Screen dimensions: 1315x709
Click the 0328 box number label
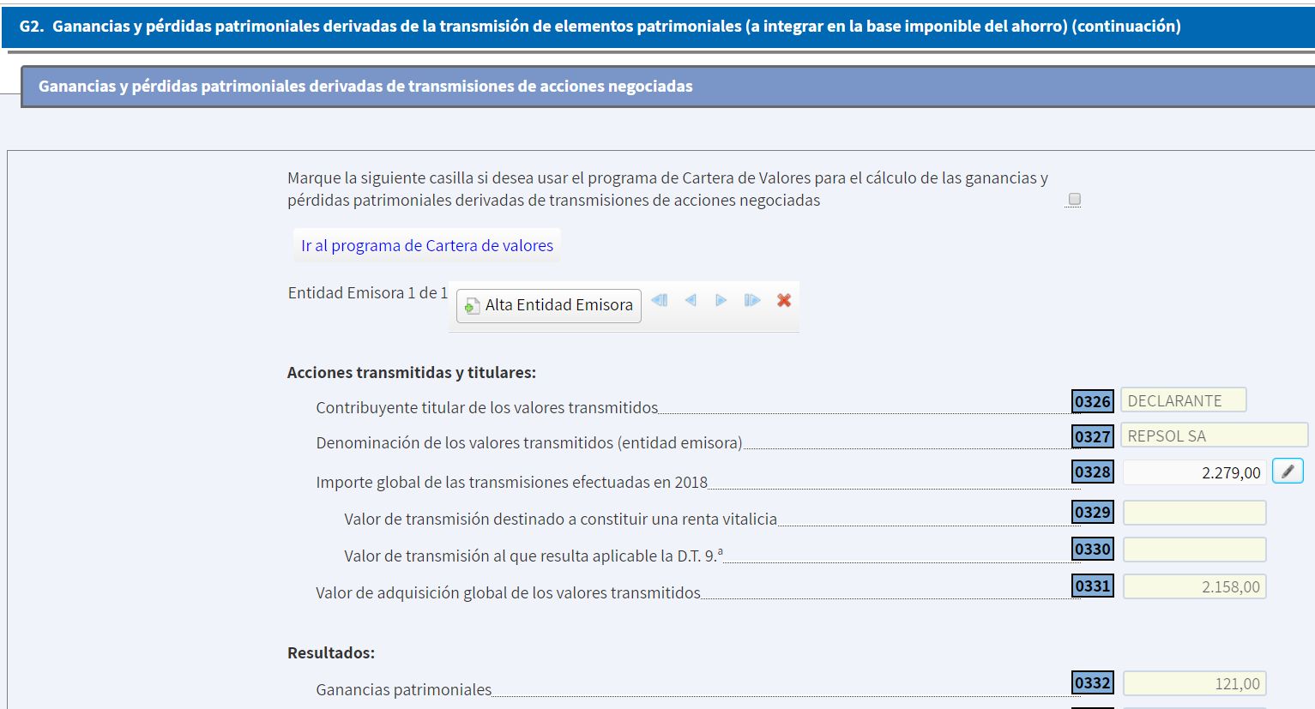coord(1092,472)
